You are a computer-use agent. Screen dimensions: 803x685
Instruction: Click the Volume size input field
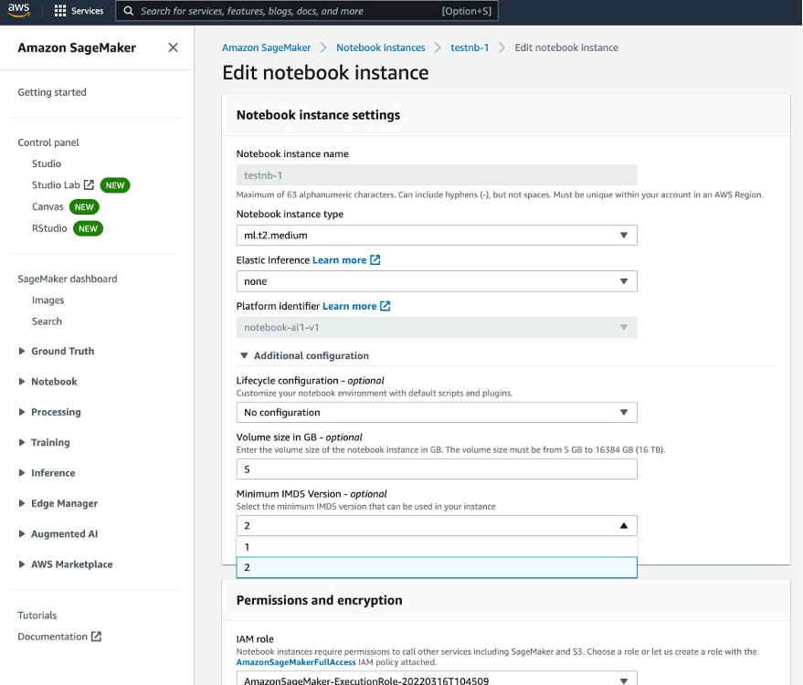436,469
